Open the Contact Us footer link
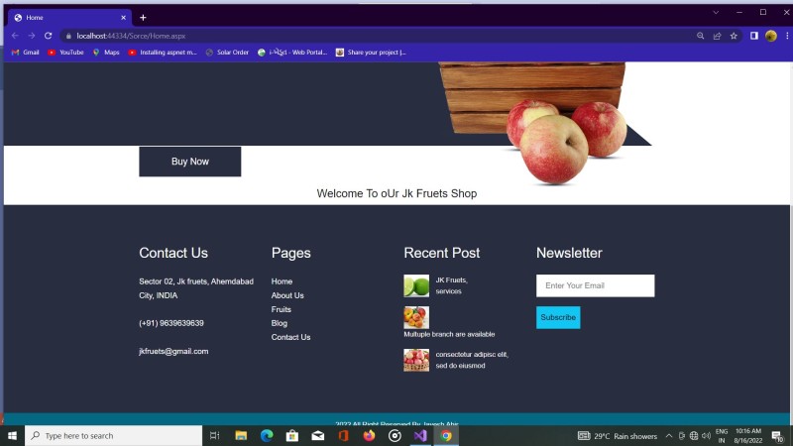 click(x=290, y=337)
